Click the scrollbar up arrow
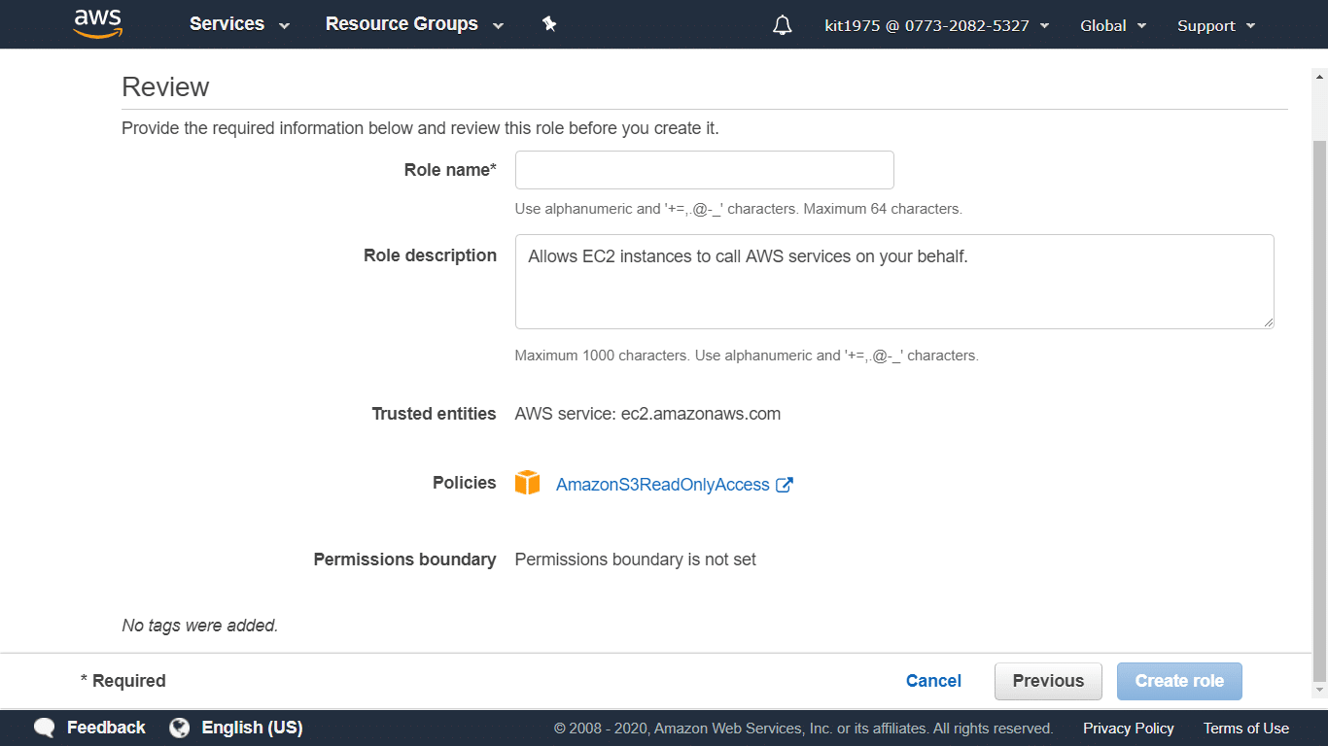Viewport: 1328px width, 746px height. pyautogui.click(x=1319, y=76)
